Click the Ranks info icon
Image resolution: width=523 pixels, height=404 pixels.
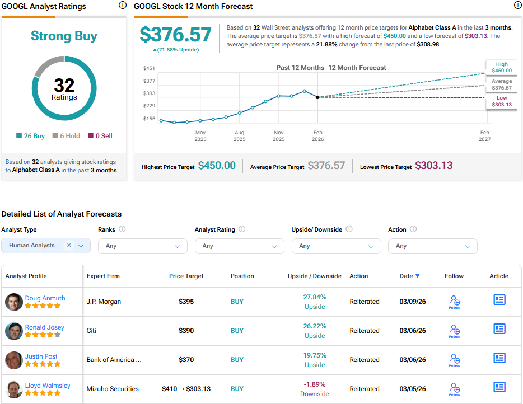pyautogui.click(x=122, y=229)
